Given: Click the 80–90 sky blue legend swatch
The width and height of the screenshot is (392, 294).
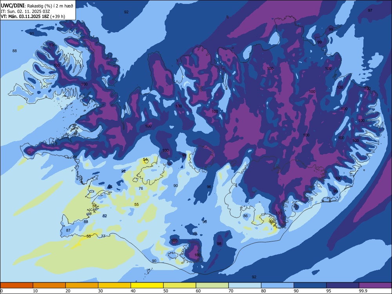Looking at the screenshot, I should [278, 285].
